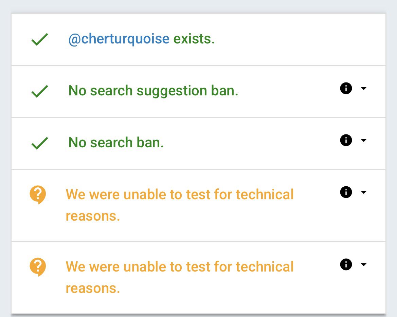Open the @cherturquoise profile link

click(119, 39)
